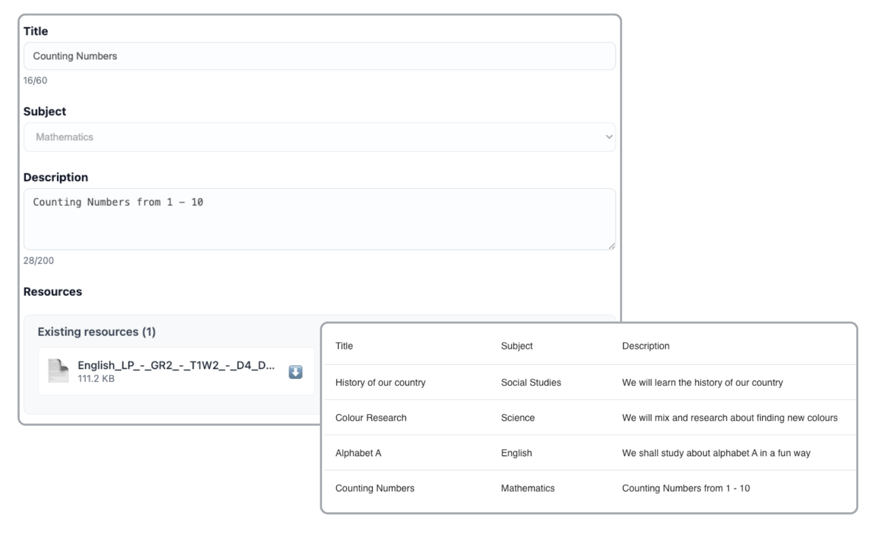The height and width of the screenshot is (545, 873).
Task: Click the download icon next to the English resource file
Action: [295, 371]
